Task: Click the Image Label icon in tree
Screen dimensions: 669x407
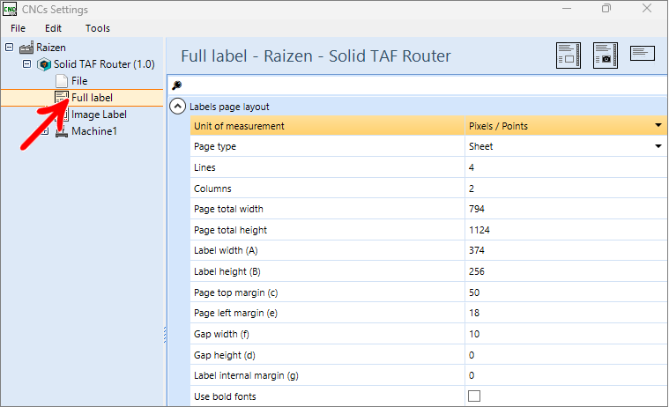Action: click(65, 115)
